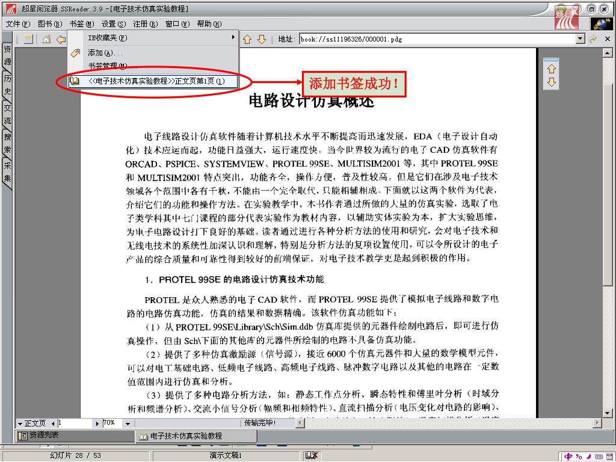Click the horizontal scrollbar right arrow
The image size is (616, 462).
tap(597, 423)
